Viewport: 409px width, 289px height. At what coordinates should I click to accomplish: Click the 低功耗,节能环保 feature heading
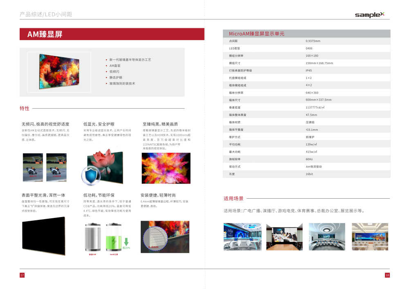coord(99,195)
